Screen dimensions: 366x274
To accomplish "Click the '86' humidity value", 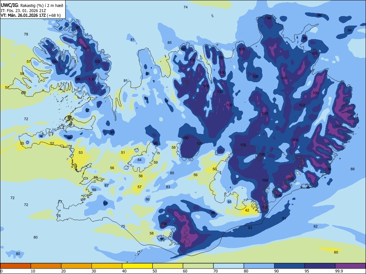I will [x=147, y=199].
